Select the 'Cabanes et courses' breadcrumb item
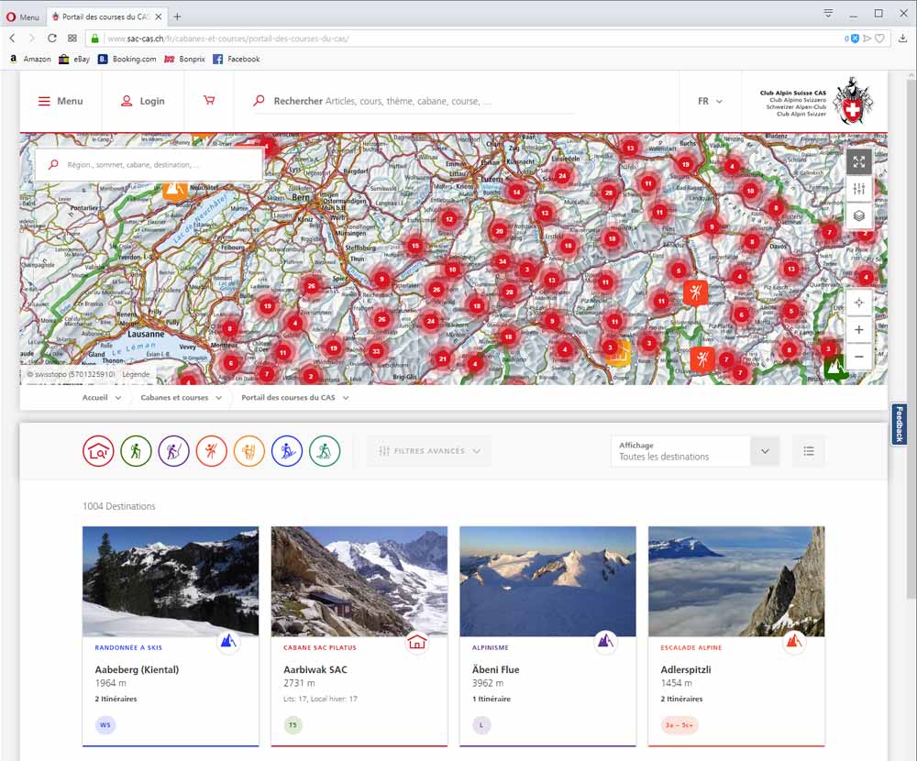917x761 pixels. coord(176,398)
